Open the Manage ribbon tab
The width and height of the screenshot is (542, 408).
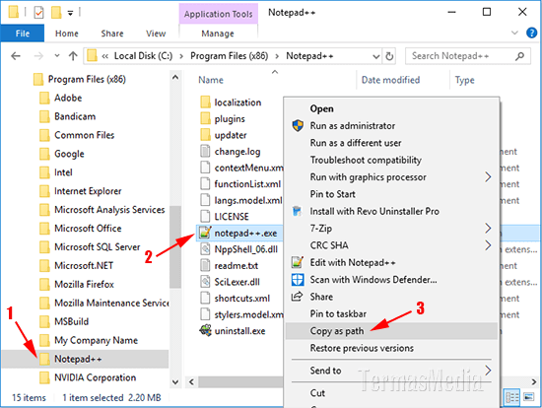218,34
